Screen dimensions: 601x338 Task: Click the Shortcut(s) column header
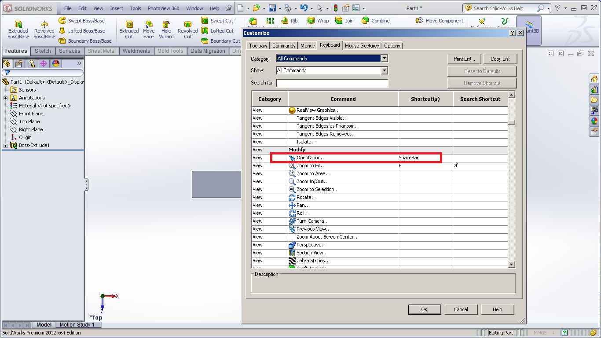[425, 99]
